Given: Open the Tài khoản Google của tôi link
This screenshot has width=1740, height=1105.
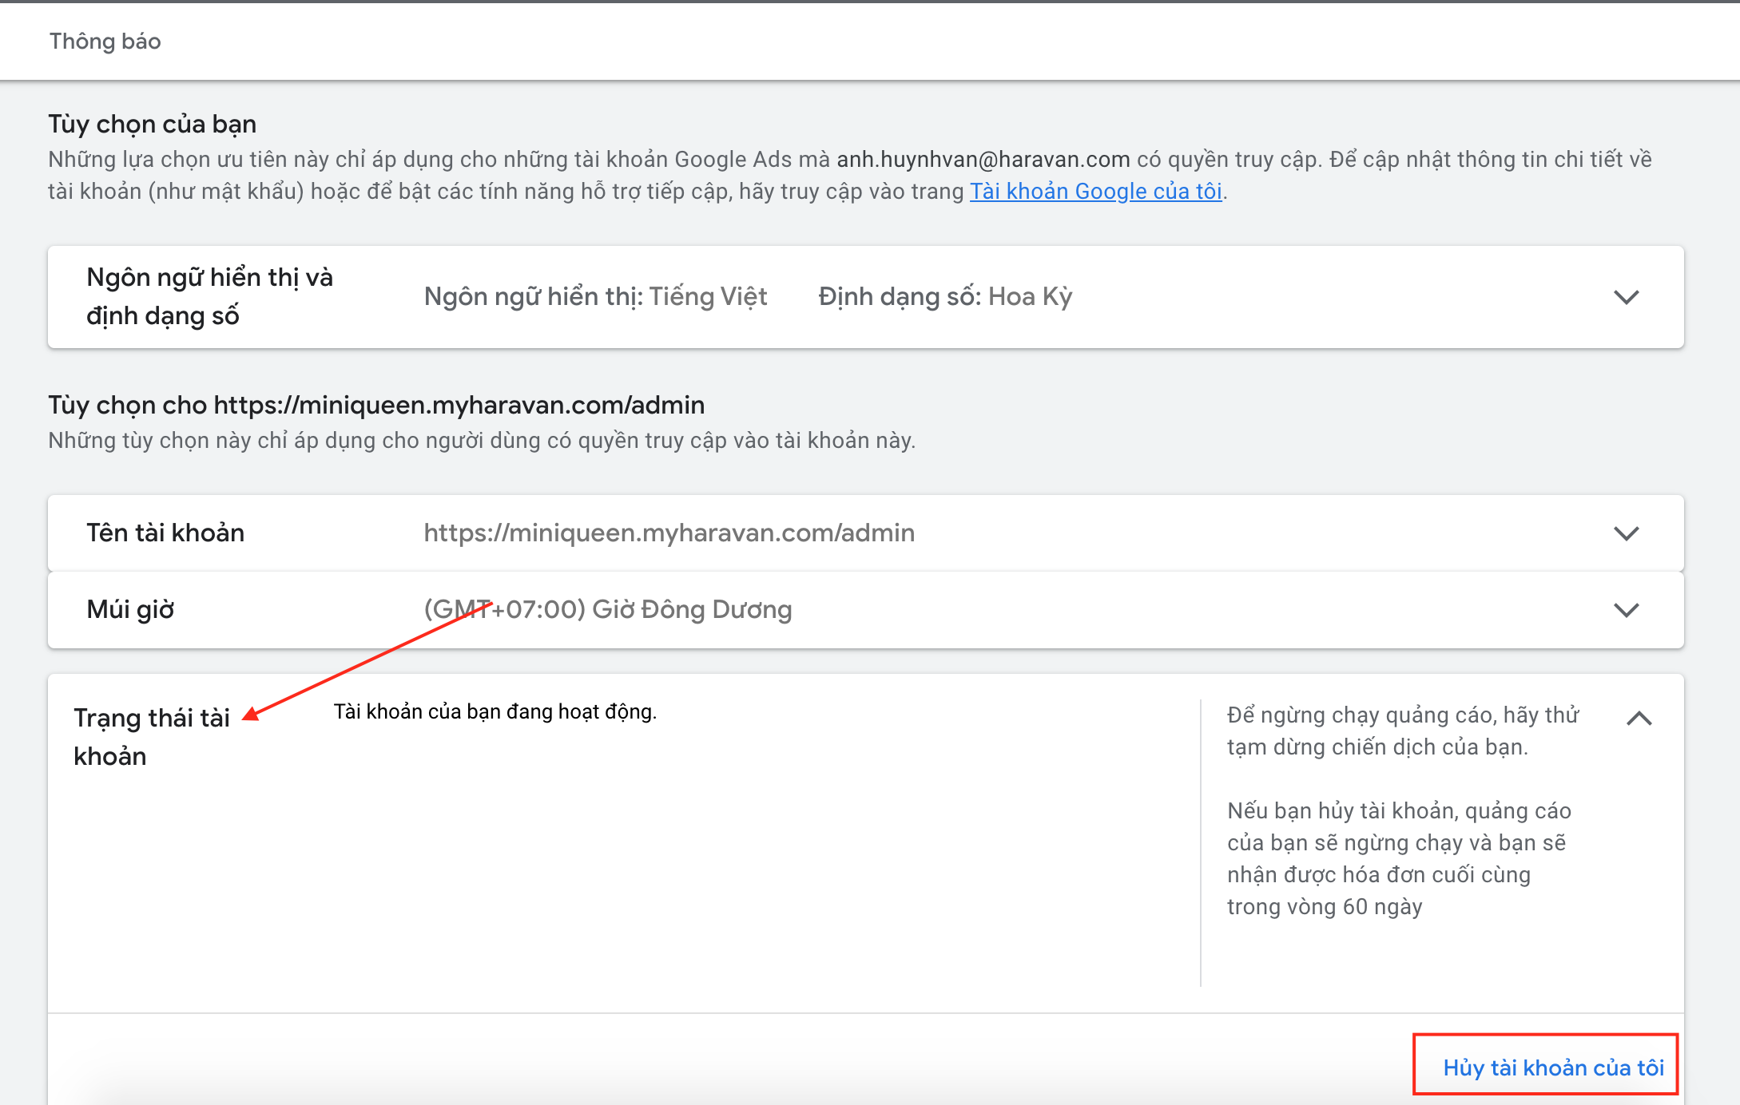Looking at the screenshot, I should 1095,192.
